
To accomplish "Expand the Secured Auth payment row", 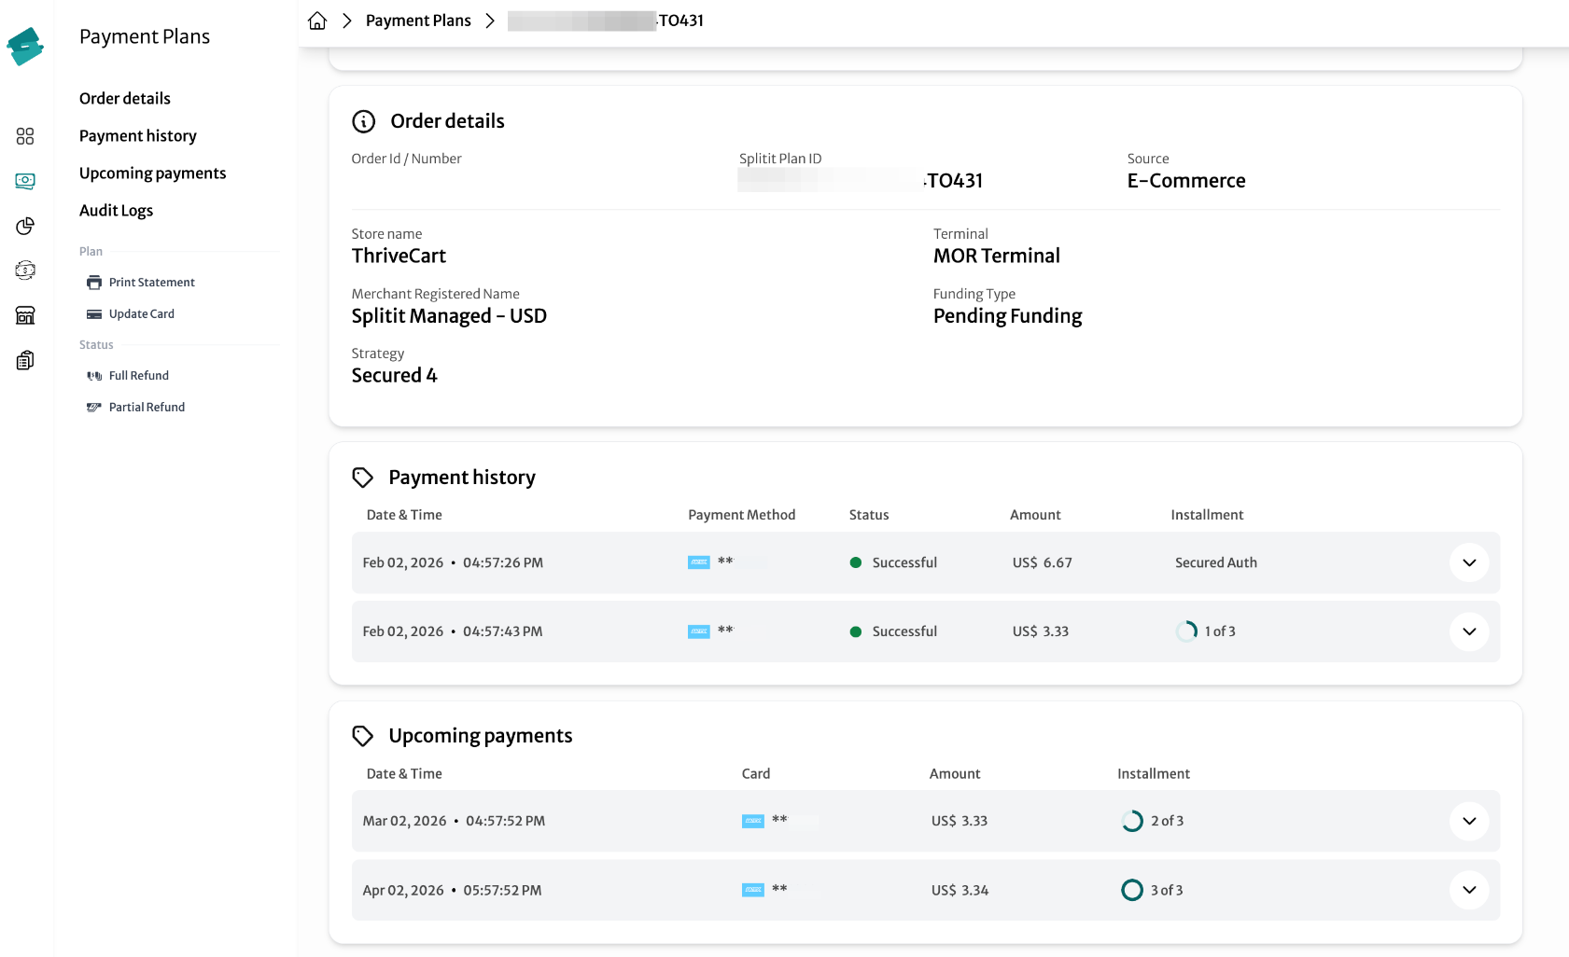I will [1469, 562].
